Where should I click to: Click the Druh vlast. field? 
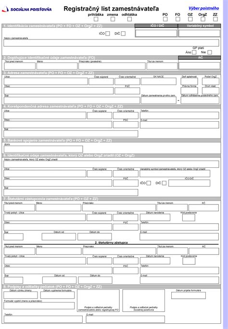[211, 90]
